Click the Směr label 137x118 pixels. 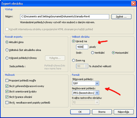[x=79, y=53]
